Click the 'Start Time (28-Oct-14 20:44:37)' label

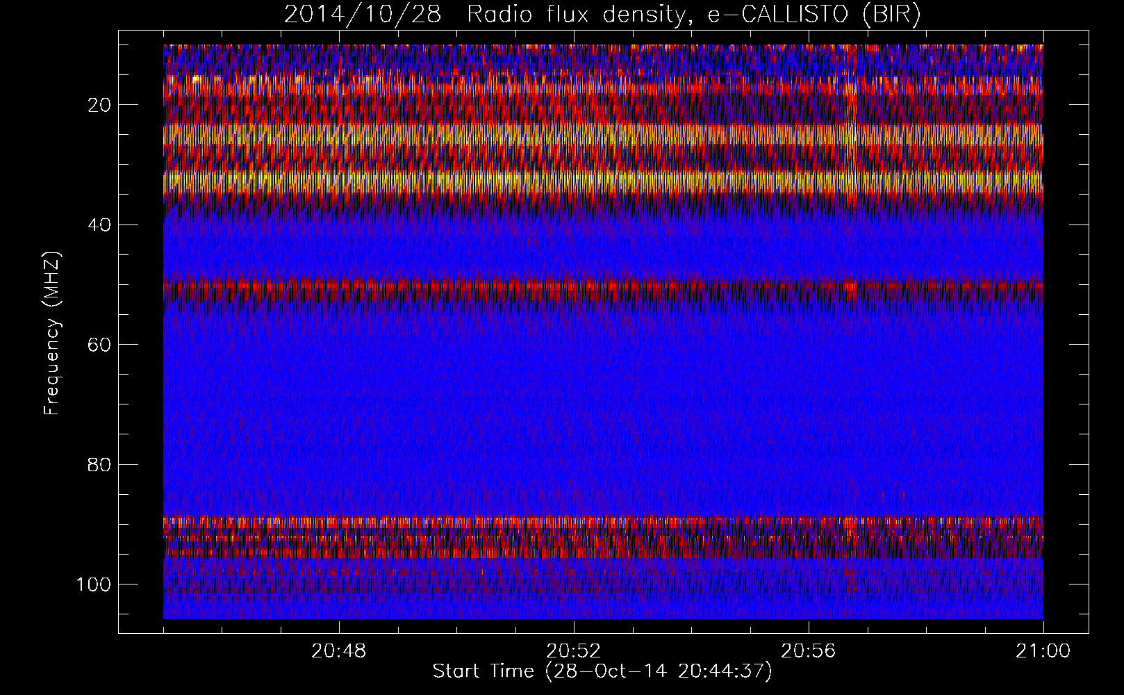click(x=602, y=671)
